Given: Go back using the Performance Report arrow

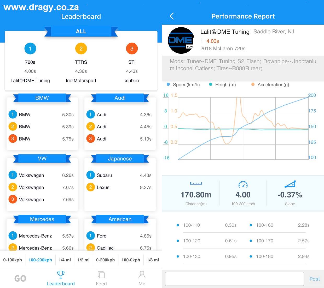Looking at the screenshot, I should (x=172, y=16).
